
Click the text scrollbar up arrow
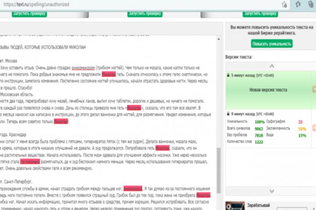tap(219, 39)
